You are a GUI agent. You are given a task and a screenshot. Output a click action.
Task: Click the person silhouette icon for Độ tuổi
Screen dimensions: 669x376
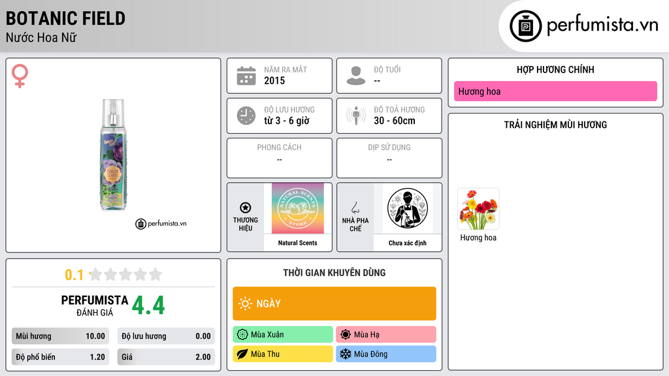pos(356,76)
